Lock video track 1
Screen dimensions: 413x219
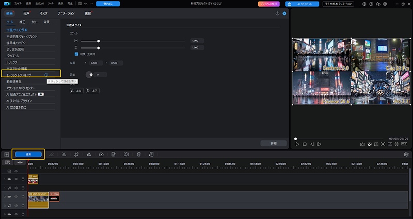coord(23,179)
